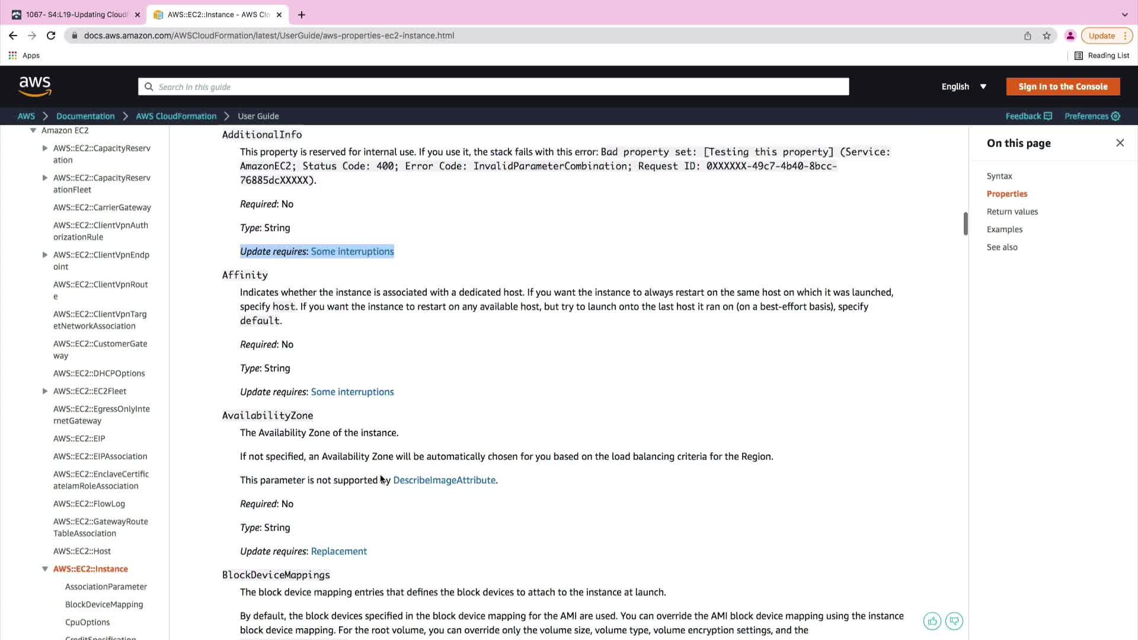Click the Search in this guide field
Screen dimensions: 1138x640
[x=493, y=87]
